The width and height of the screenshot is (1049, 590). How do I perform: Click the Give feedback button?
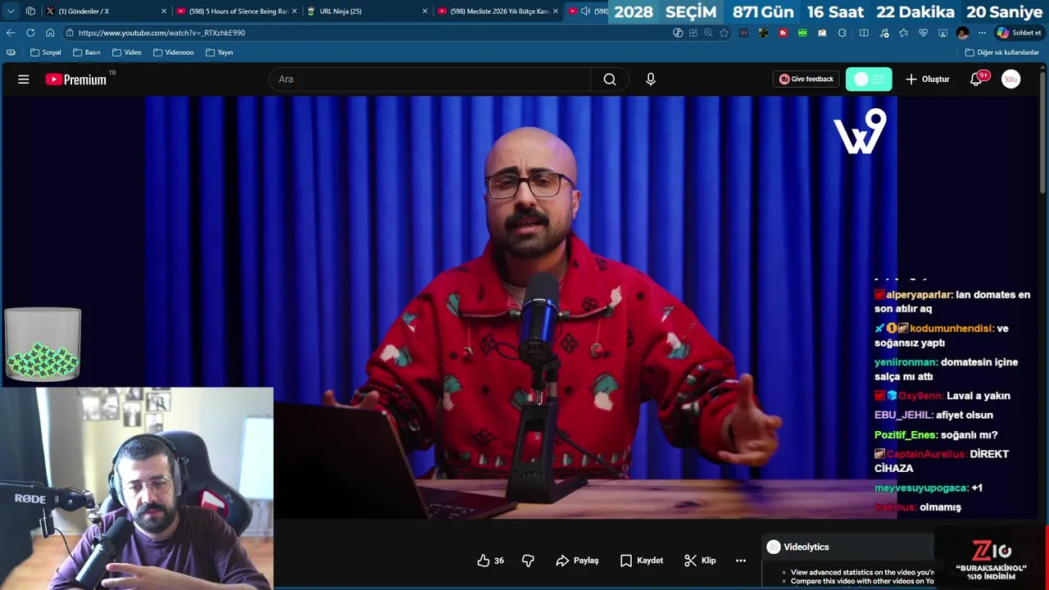806,79
